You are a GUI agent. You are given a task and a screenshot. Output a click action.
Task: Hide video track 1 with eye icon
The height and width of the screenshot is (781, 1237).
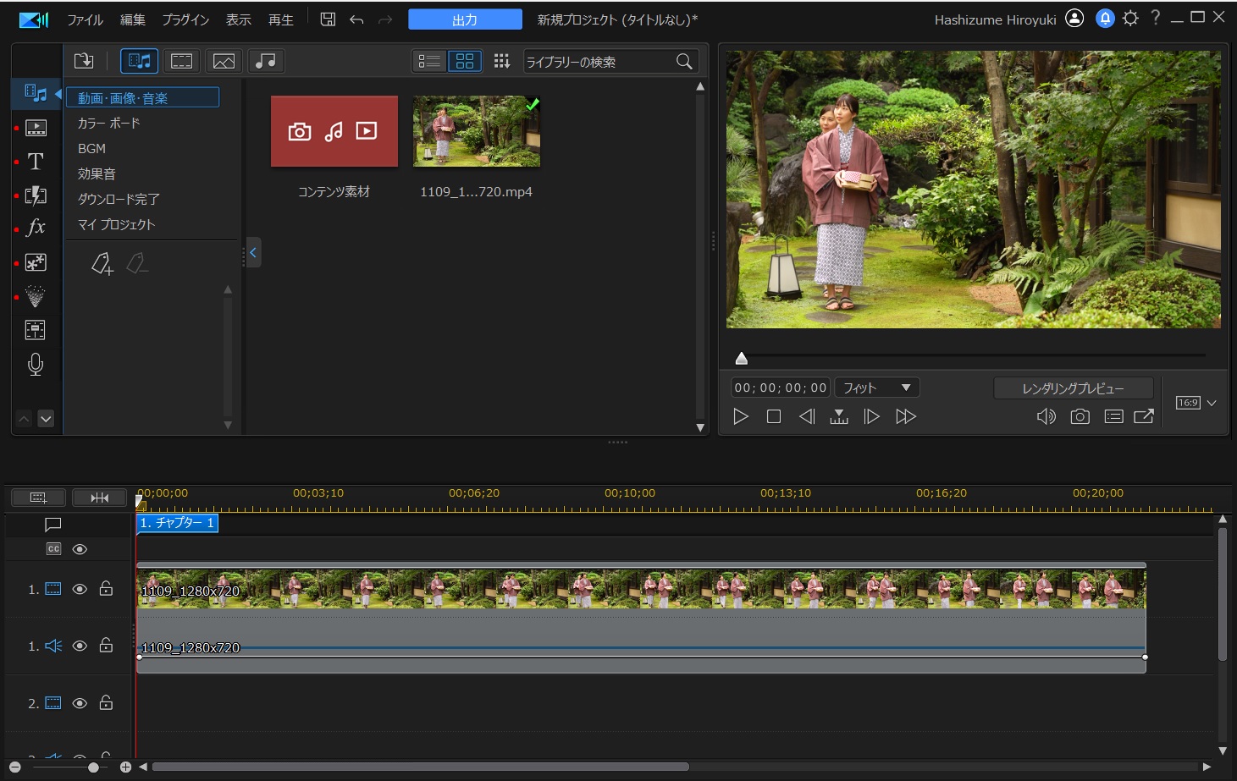80,590
